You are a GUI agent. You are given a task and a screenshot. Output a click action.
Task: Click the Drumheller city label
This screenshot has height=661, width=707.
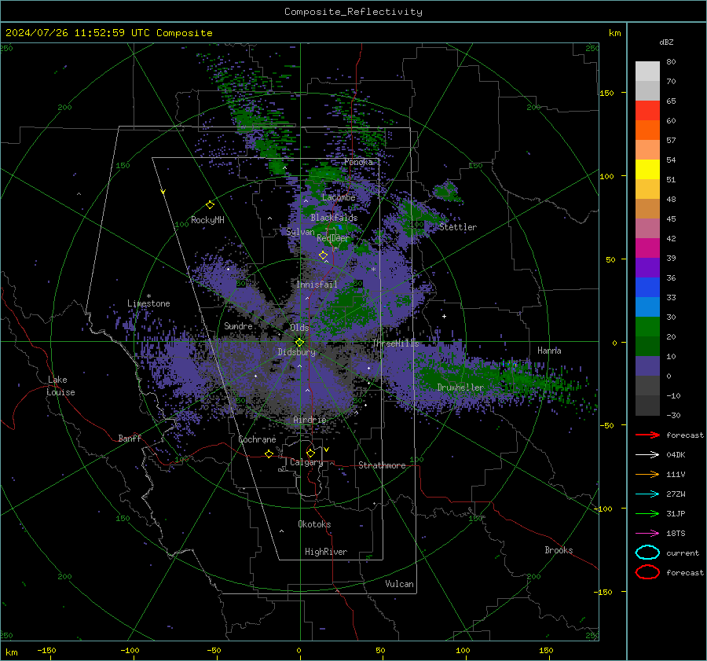point(460,387)
